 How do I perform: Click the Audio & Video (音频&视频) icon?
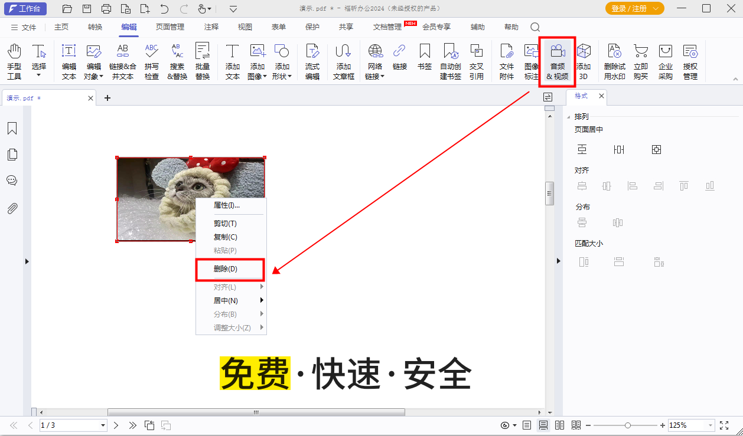click(x=557, y=61)
